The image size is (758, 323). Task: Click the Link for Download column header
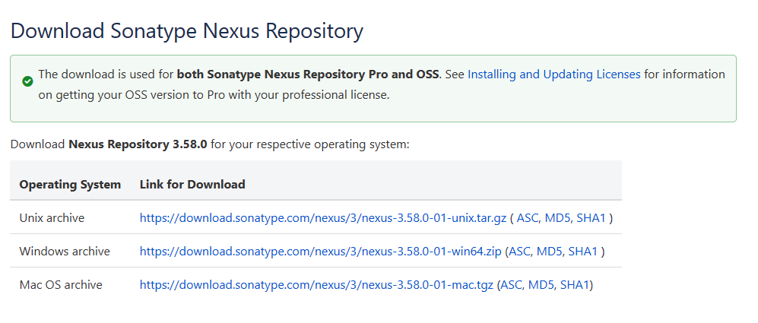[x=192, y=185]
